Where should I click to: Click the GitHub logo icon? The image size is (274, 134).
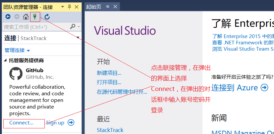point(16,73)
